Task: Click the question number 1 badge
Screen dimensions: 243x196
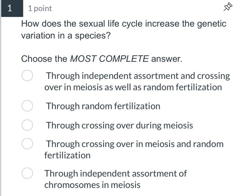Action: point(10,8)
